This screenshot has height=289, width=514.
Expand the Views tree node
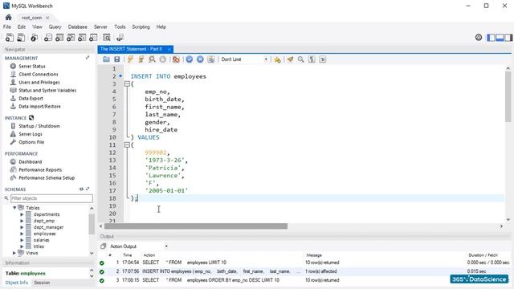14,253
